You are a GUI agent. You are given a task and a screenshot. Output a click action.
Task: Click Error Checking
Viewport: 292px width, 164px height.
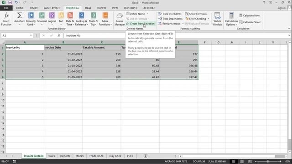coord(196,19)
